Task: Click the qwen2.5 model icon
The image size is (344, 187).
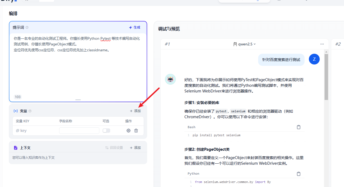Action: click(235, 44)
